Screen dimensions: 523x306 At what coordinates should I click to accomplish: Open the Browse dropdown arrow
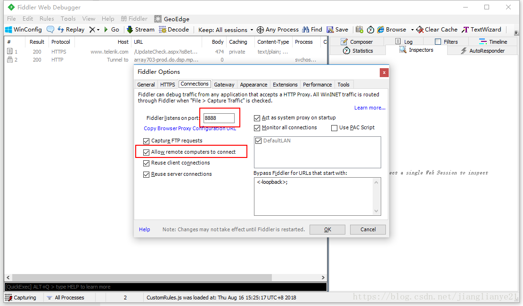click(x=412, y=30)
